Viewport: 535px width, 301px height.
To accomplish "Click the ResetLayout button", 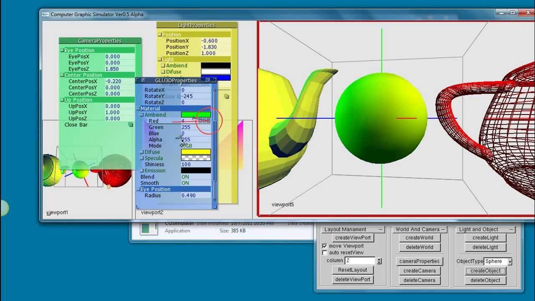I will point(353,270).
